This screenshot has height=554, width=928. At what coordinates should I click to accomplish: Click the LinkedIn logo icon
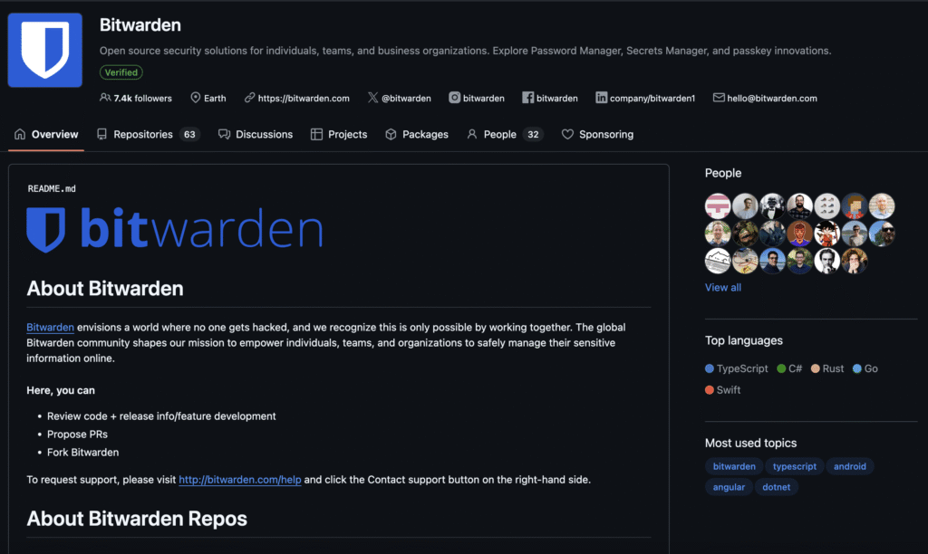pyautogui.click(x=602, y=98)
